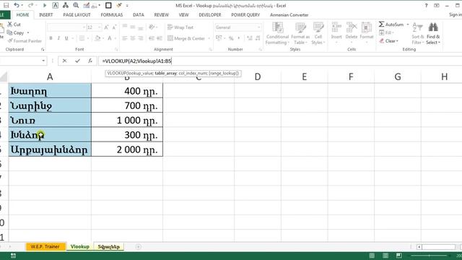Viewport: 462px width, 260px height.
Task: Toggle Underline formatting
Action: tap(66, 38)
